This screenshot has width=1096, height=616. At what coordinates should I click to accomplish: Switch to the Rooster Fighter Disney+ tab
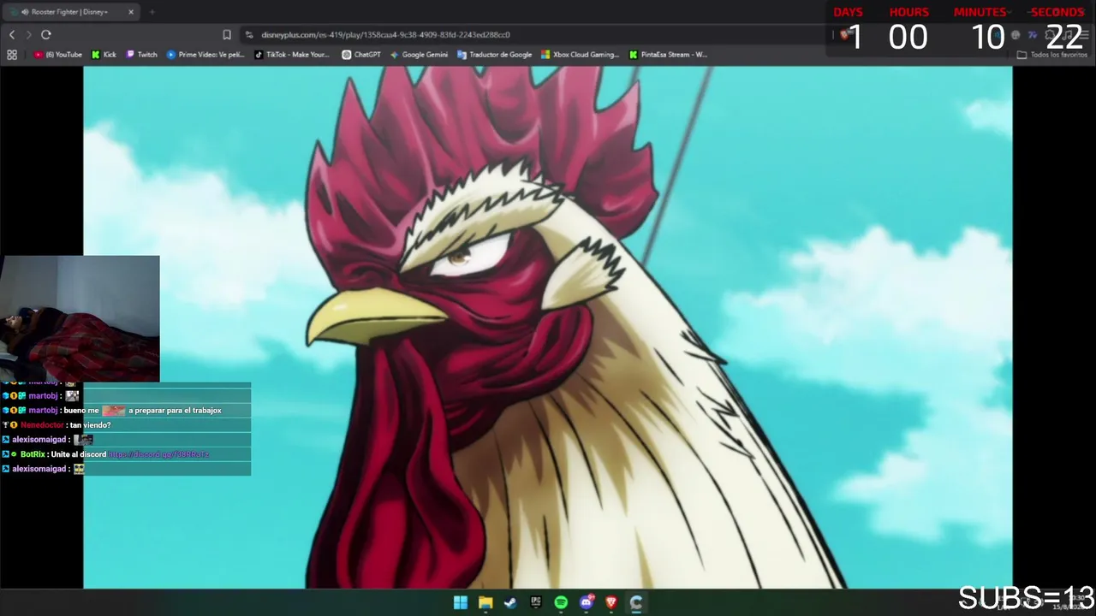point(73,12)
